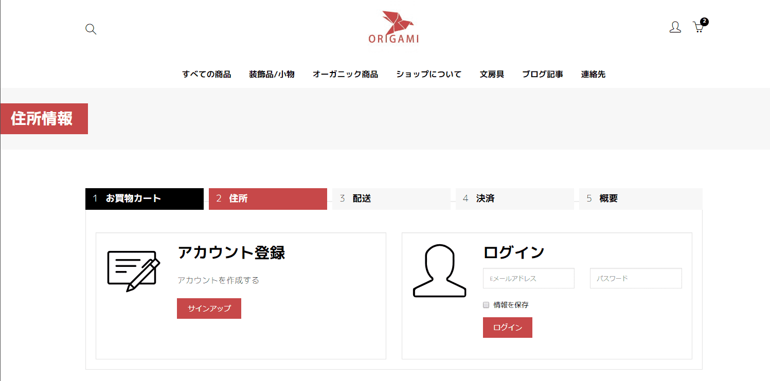
Task: Click the ORIGAMI bird logo
Action: coord(393,27)
